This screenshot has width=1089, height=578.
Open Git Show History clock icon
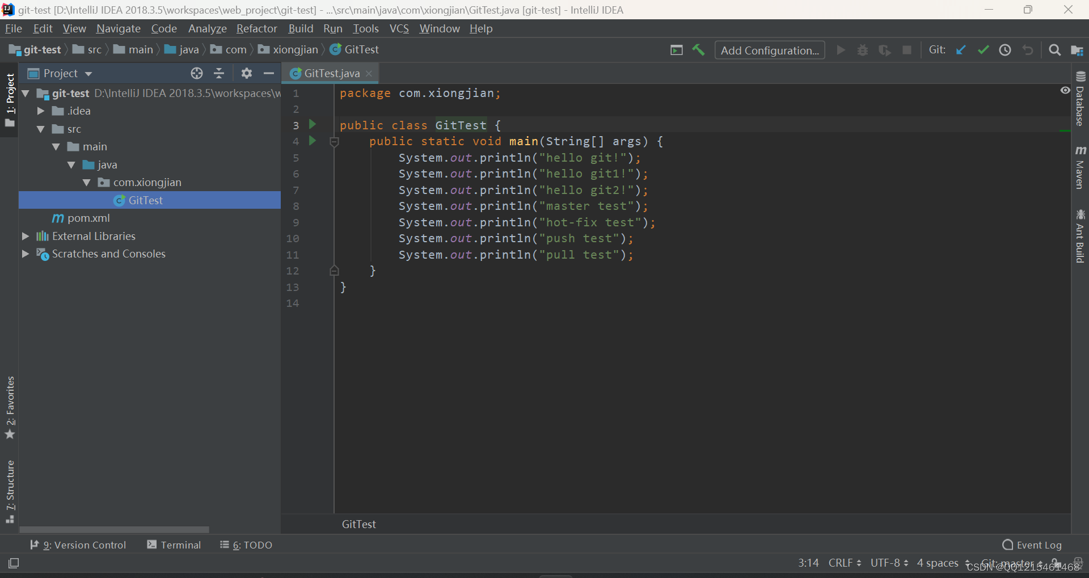coord(1005,50)
